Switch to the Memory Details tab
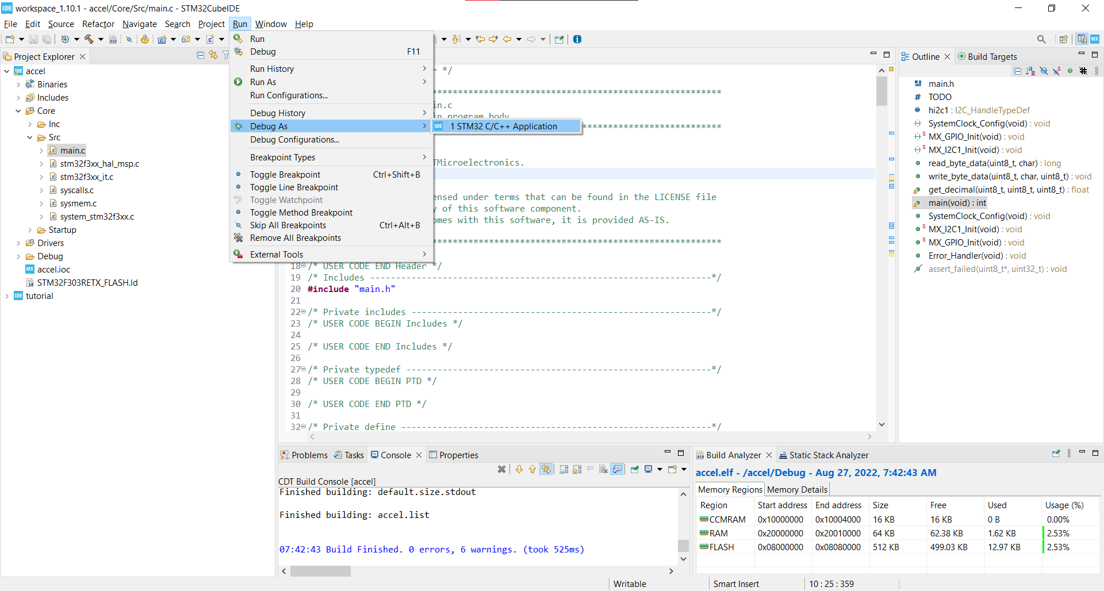The image size is (1104, 591). [797, 490]
